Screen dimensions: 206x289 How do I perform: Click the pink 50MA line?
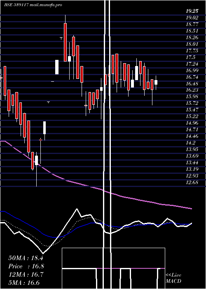pos(96,188)
